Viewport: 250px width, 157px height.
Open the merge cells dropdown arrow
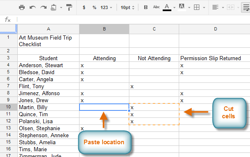click(238, 7)
